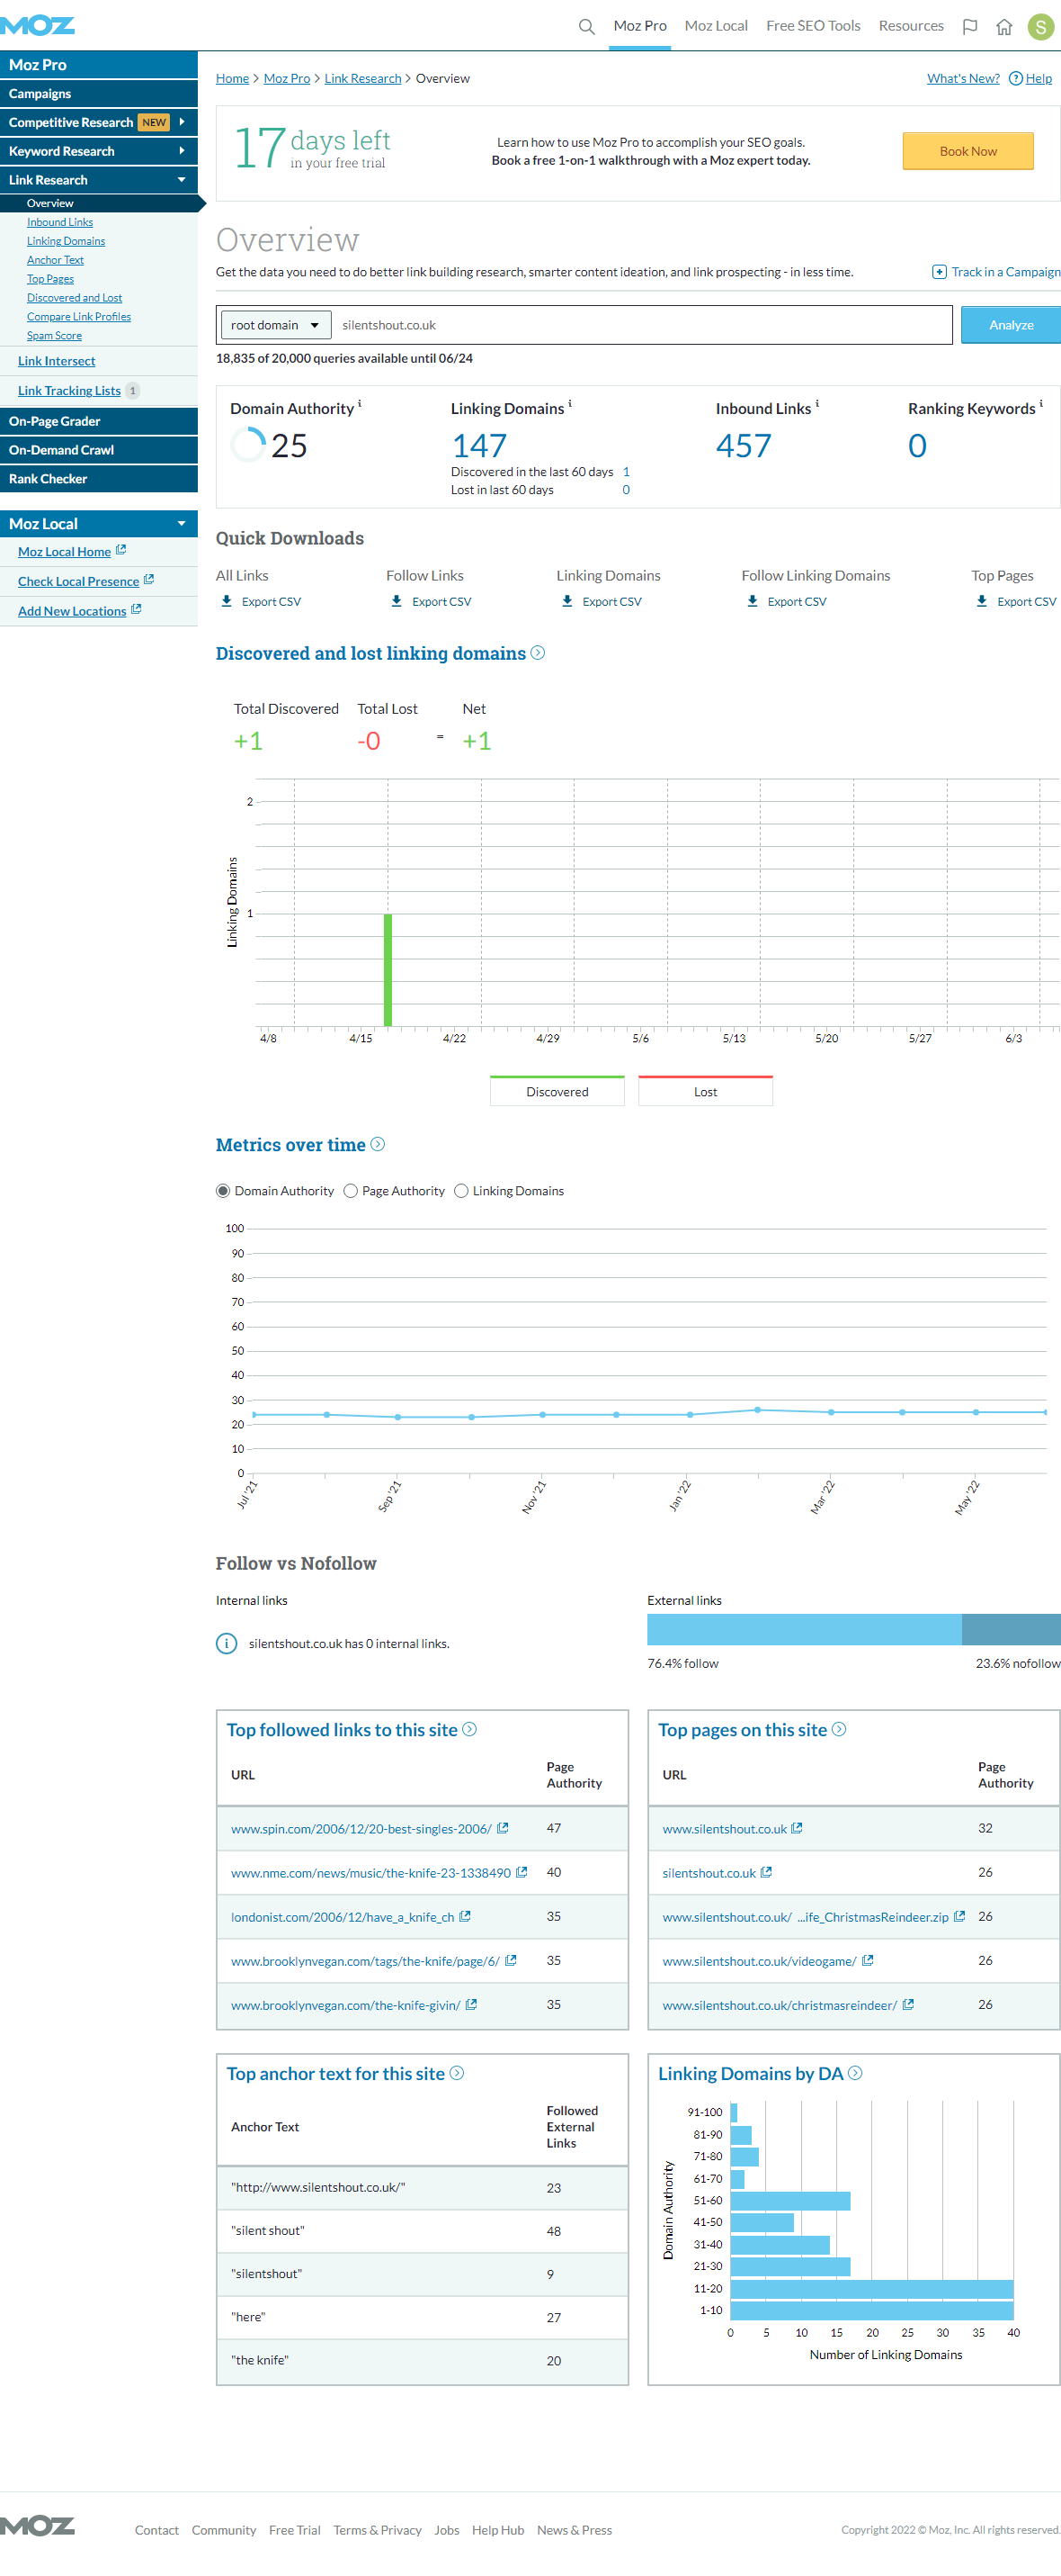Click info icon next to Linking Domains by DA

click(855, 2073)
